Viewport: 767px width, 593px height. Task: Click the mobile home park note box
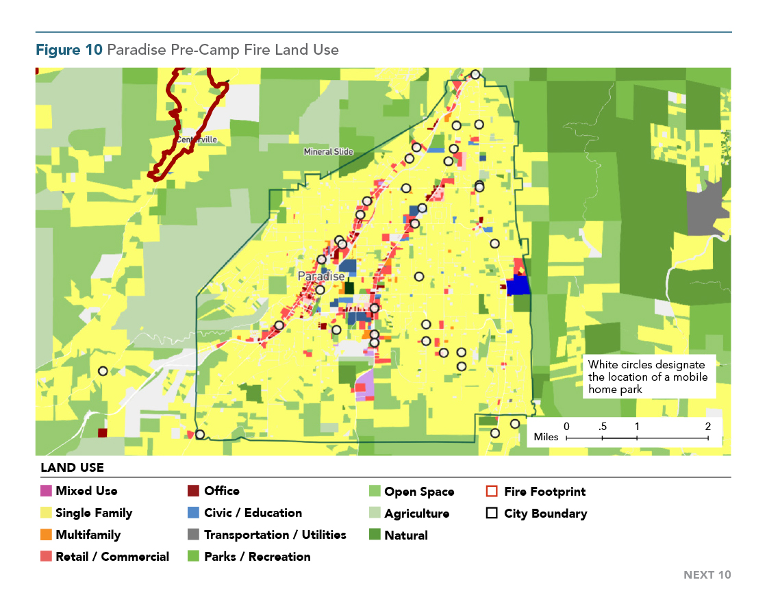pos(649,377)
